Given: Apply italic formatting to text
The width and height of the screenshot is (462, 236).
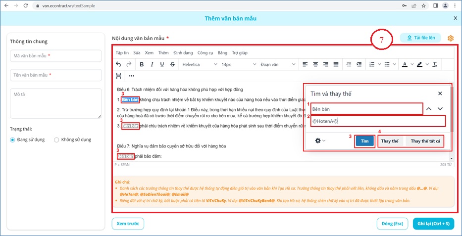Looking at the screenshot, I should tap(152, 64).
